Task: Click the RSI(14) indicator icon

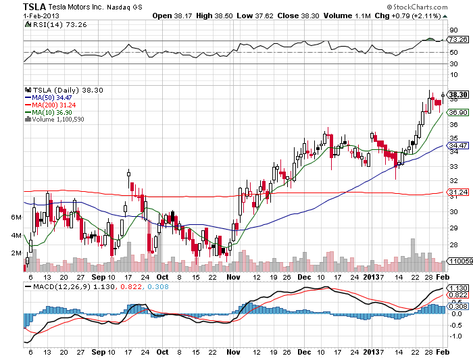Action: click(x=28, y=24)
